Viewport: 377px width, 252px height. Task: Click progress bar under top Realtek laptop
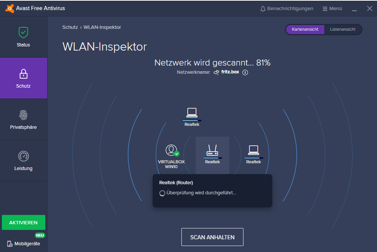pyautogui.click(x=192, y=120)
